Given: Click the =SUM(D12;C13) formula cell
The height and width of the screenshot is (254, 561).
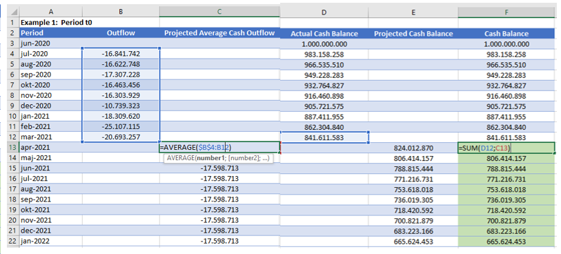Looking at the screenshot, I should click(x=506, y=148).
